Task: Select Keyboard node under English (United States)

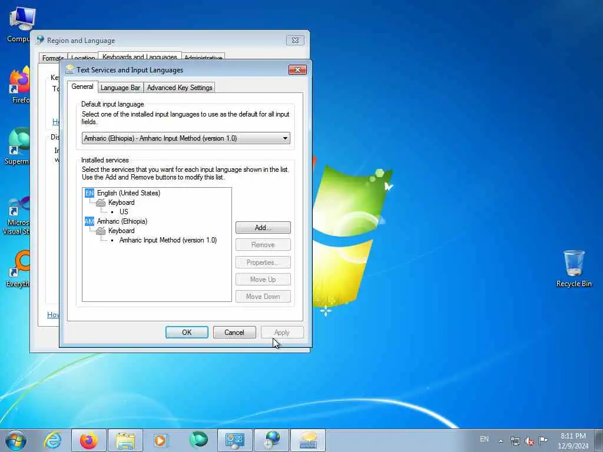Action: click(121, 202)
